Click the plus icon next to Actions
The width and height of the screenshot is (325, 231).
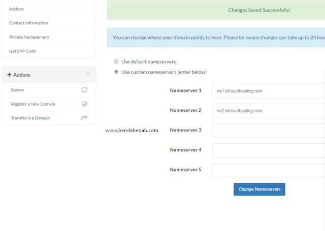pyautogui.click(x=9, y=75)
